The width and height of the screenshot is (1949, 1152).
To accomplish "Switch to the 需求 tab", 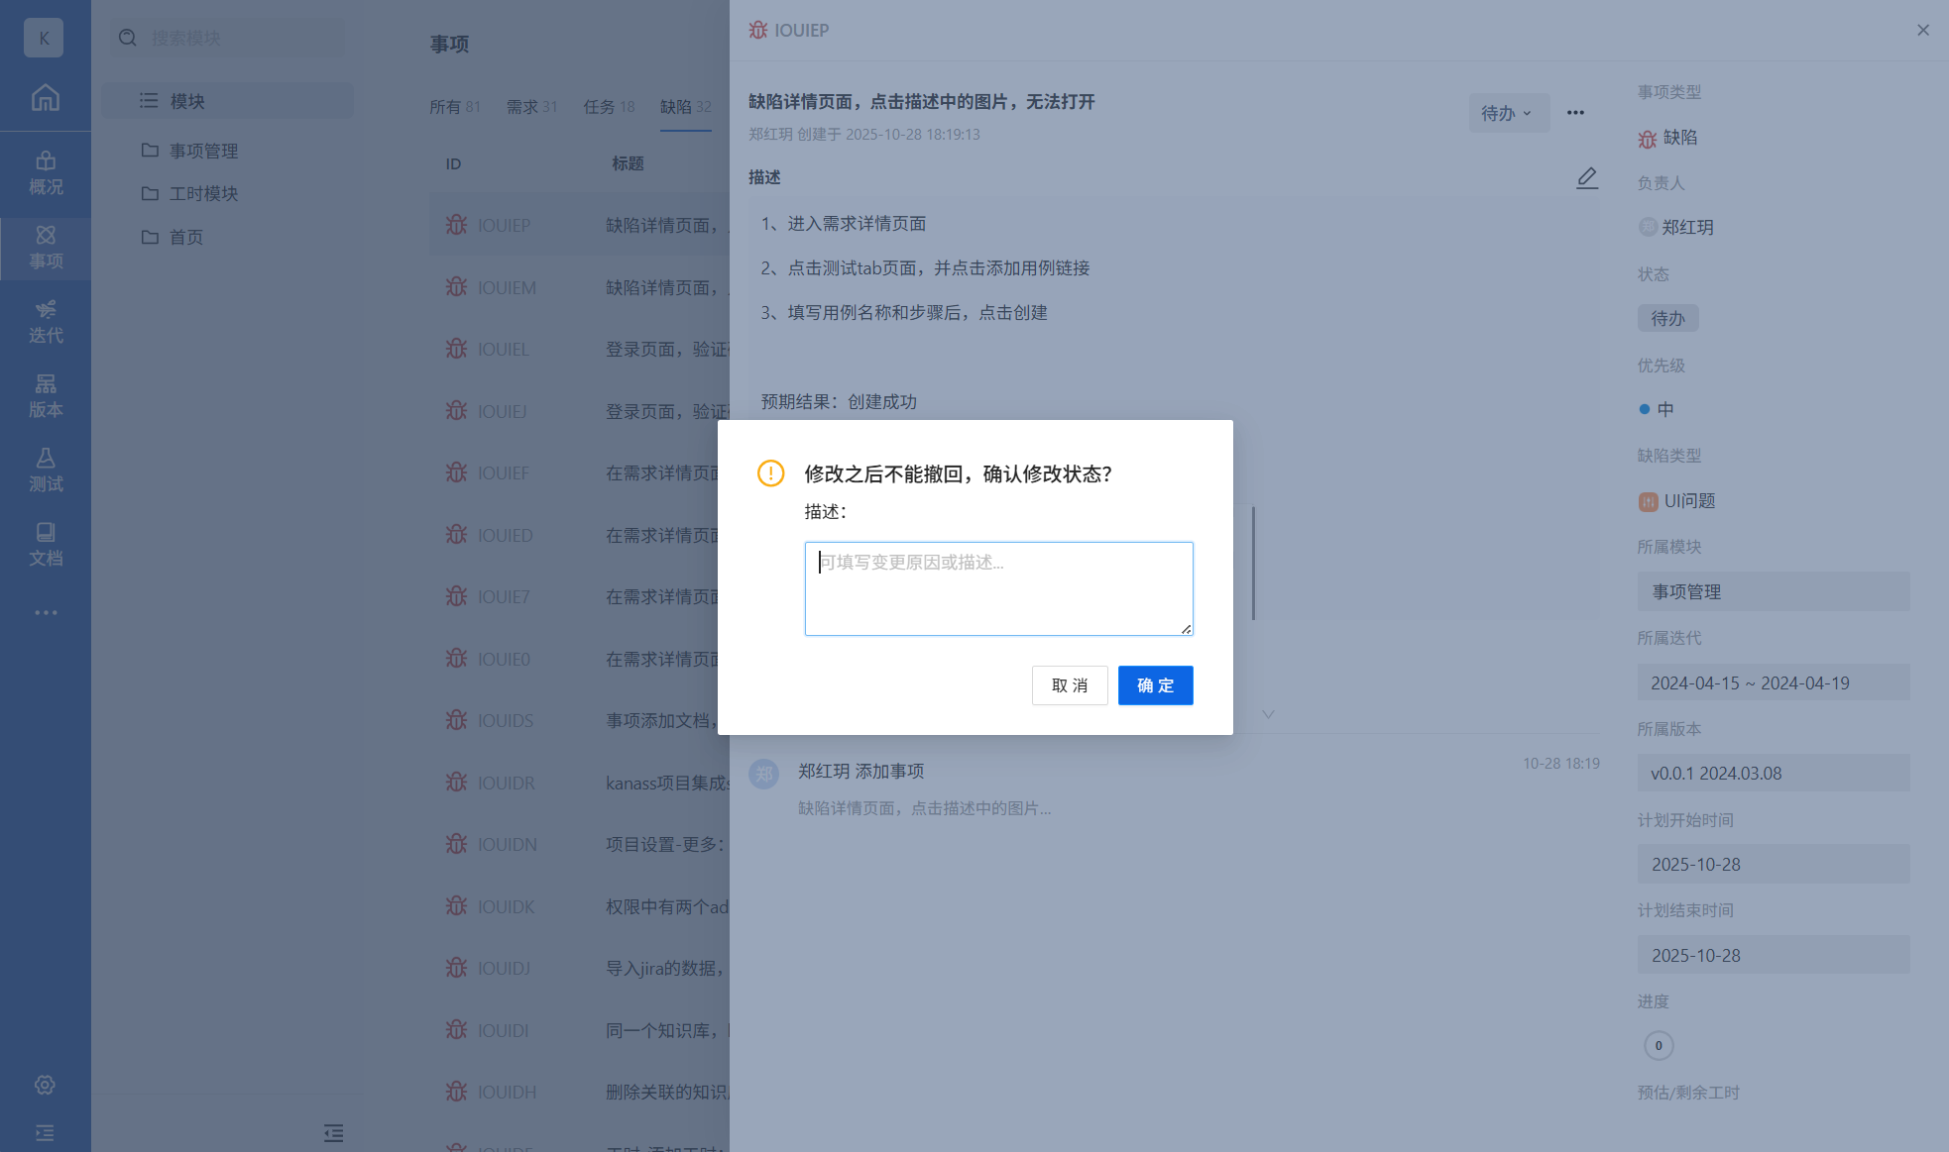I will click(x=531, y=107).
